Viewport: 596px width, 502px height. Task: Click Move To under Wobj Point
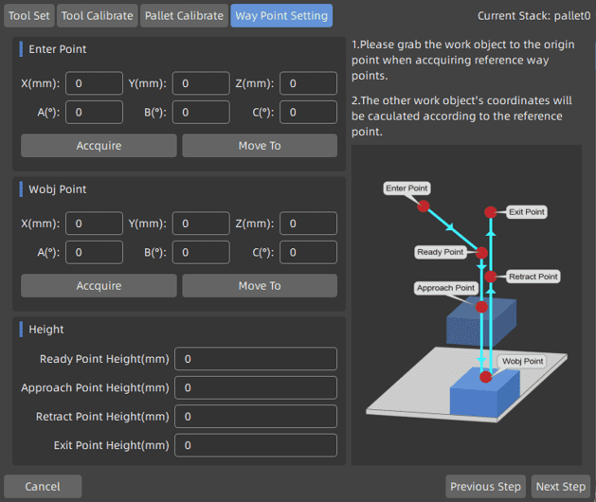(260, 286)
